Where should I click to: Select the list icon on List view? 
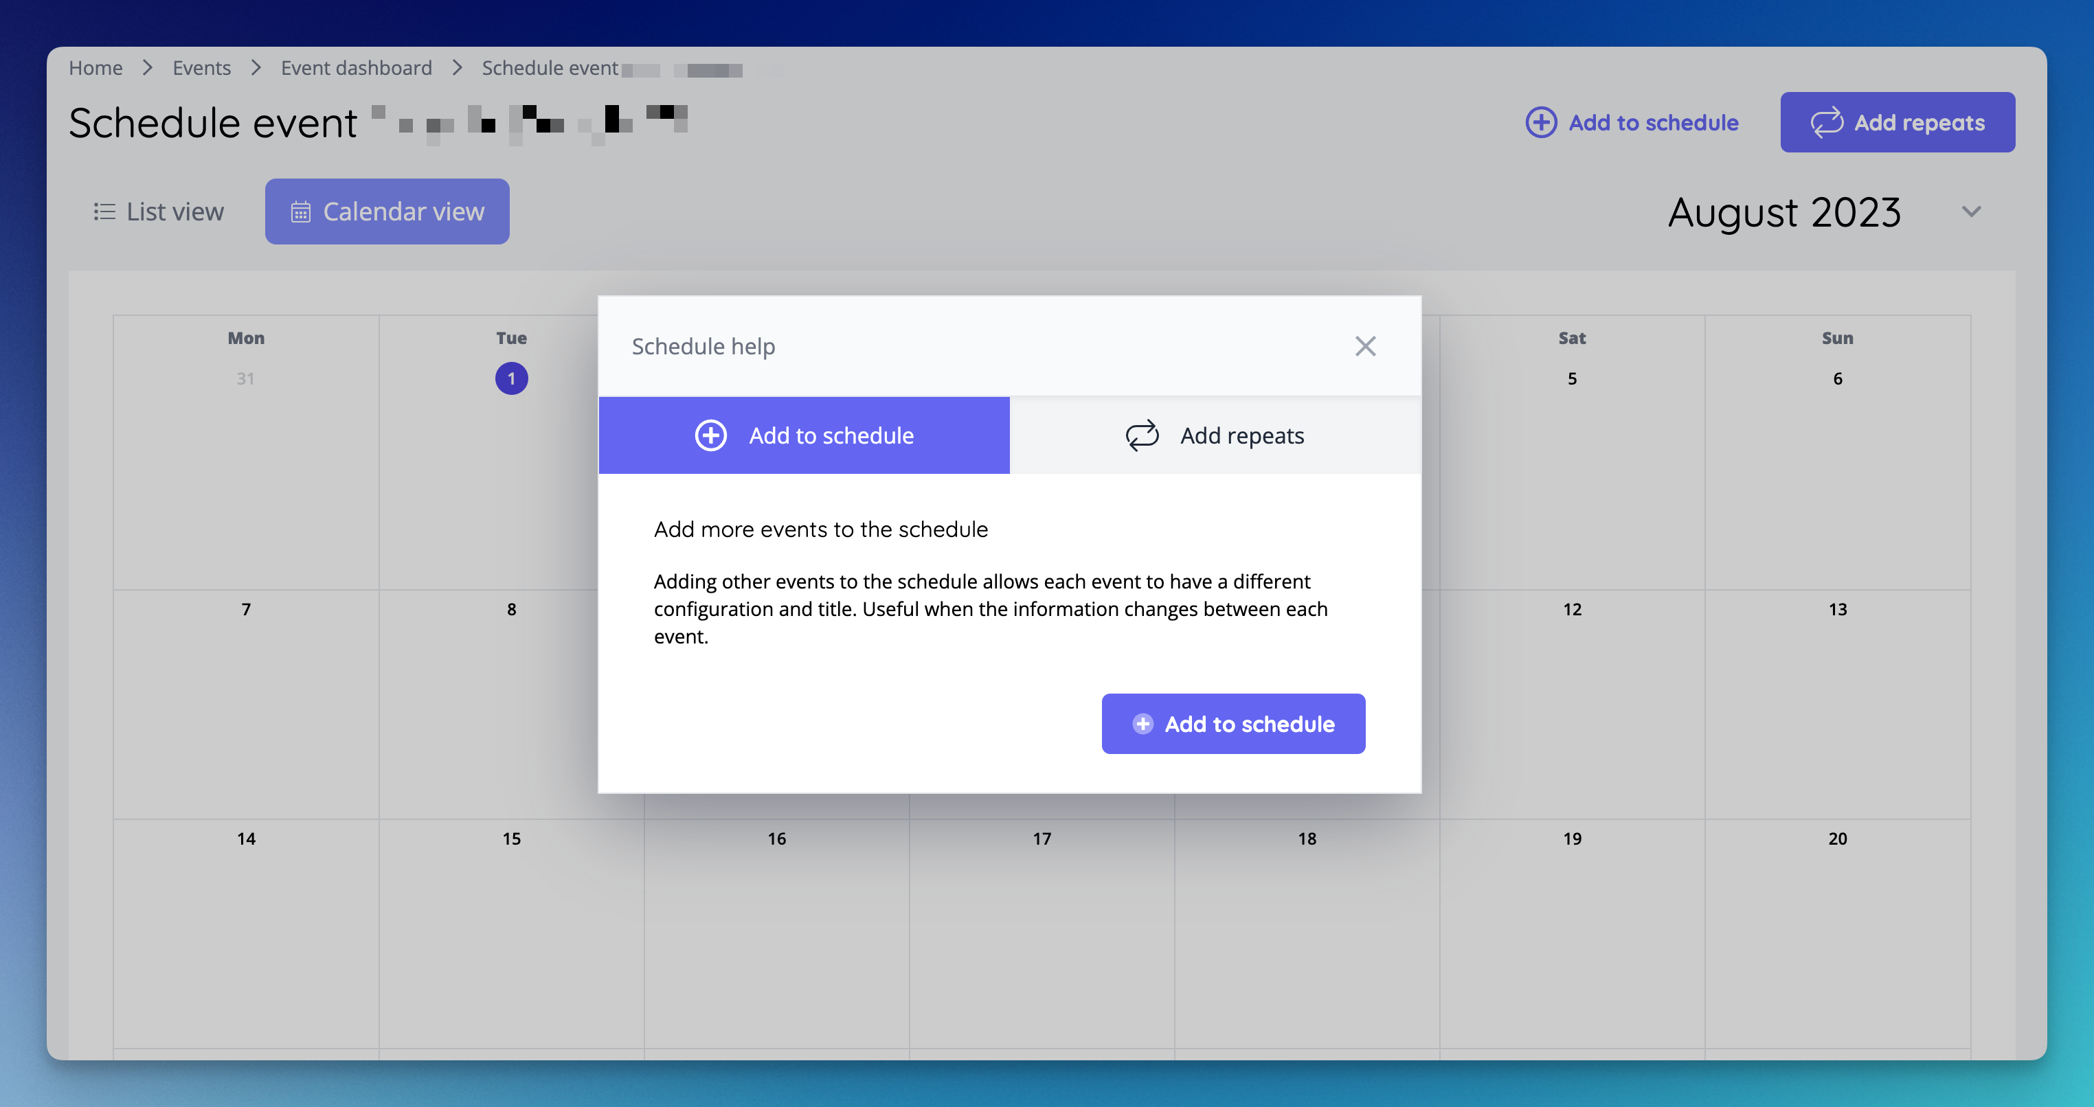click(105, 212)
